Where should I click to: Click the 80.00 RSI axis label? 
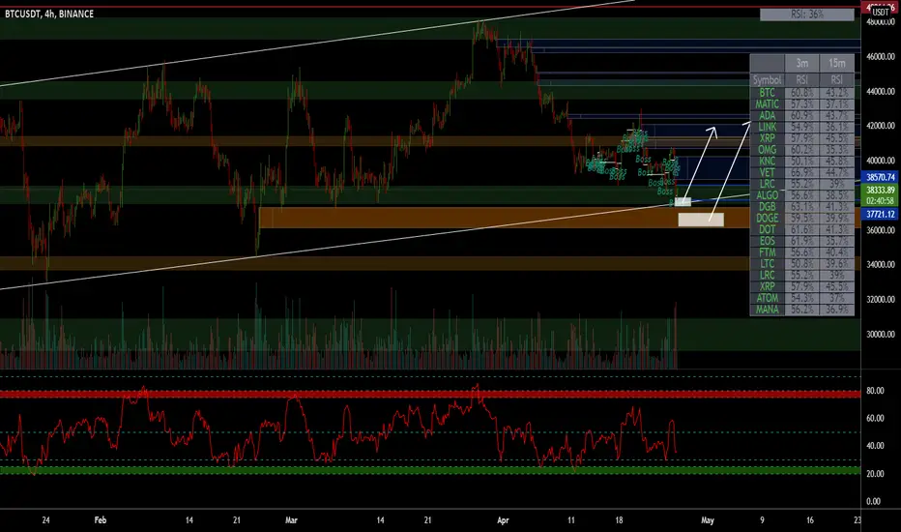pyautogui.click(x=875, y=391)
